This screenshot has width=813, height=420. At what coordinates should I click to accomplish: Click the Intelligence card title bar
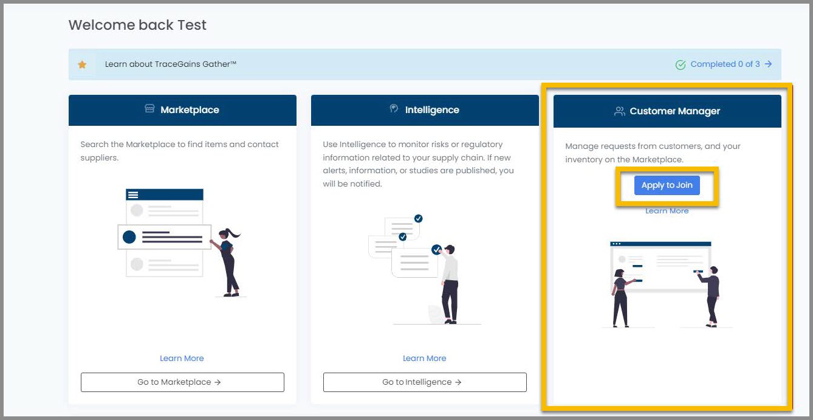click(x=424, y=109)
